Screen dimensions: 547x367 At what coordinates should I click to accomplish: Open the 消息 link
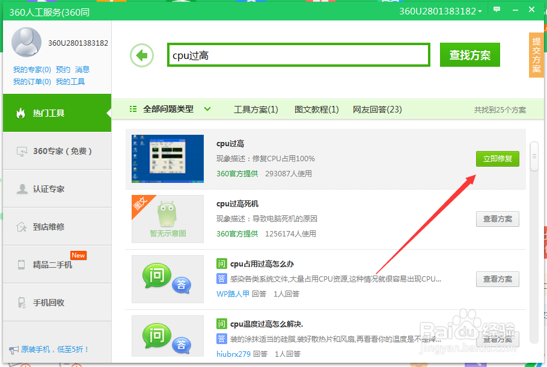[82, 69]
